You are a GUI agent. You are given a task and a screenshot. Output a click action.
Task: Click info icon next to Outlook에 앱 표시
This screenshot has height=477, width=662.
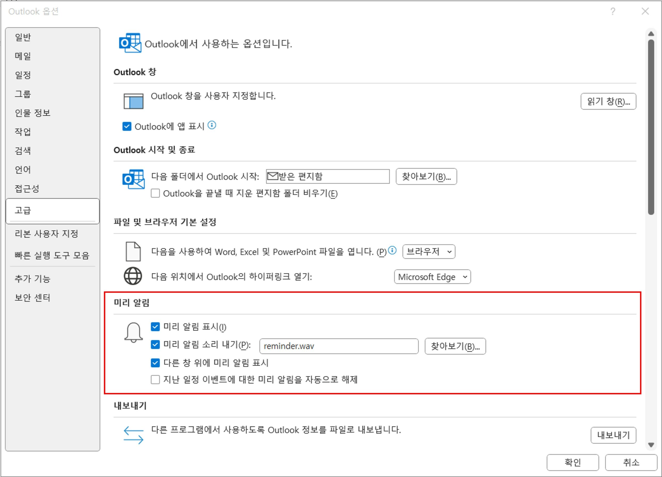(212, 125)
